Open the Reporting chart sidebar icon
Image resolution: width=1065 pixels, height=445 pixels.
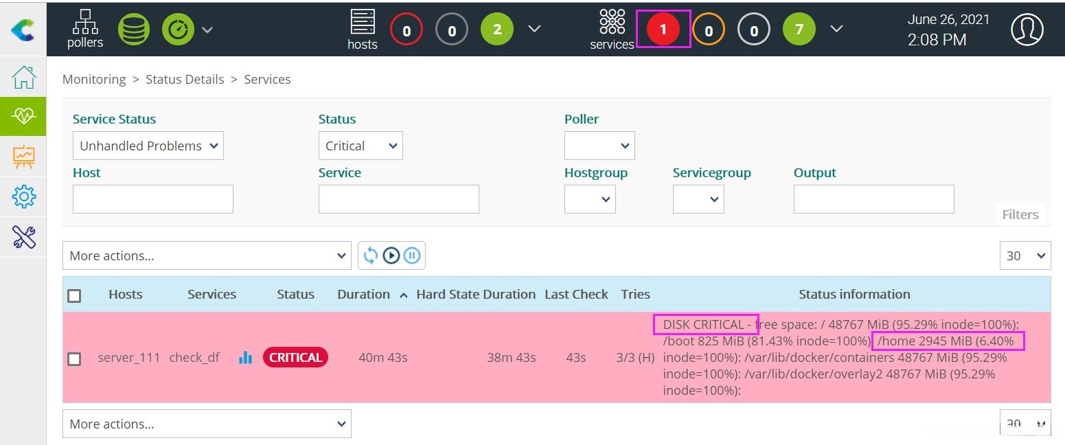click(x=23, y=157)
